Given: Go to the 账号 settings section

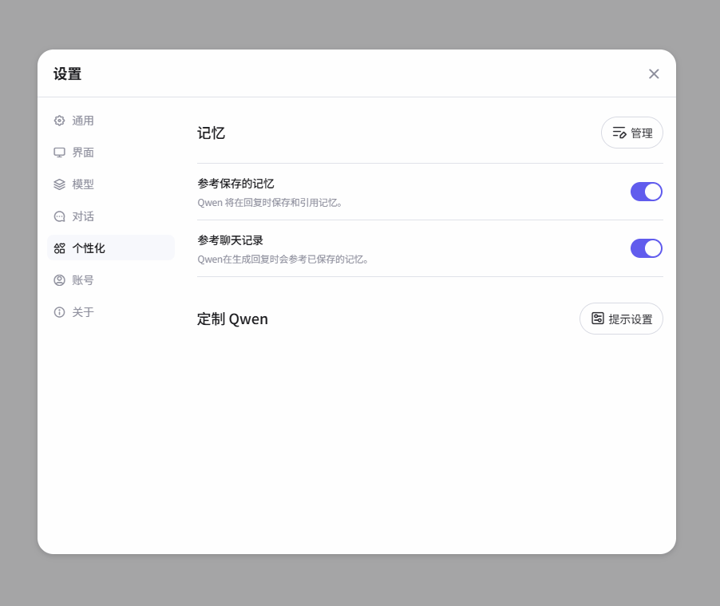Looking at the screenshot, I should point(83,280).
